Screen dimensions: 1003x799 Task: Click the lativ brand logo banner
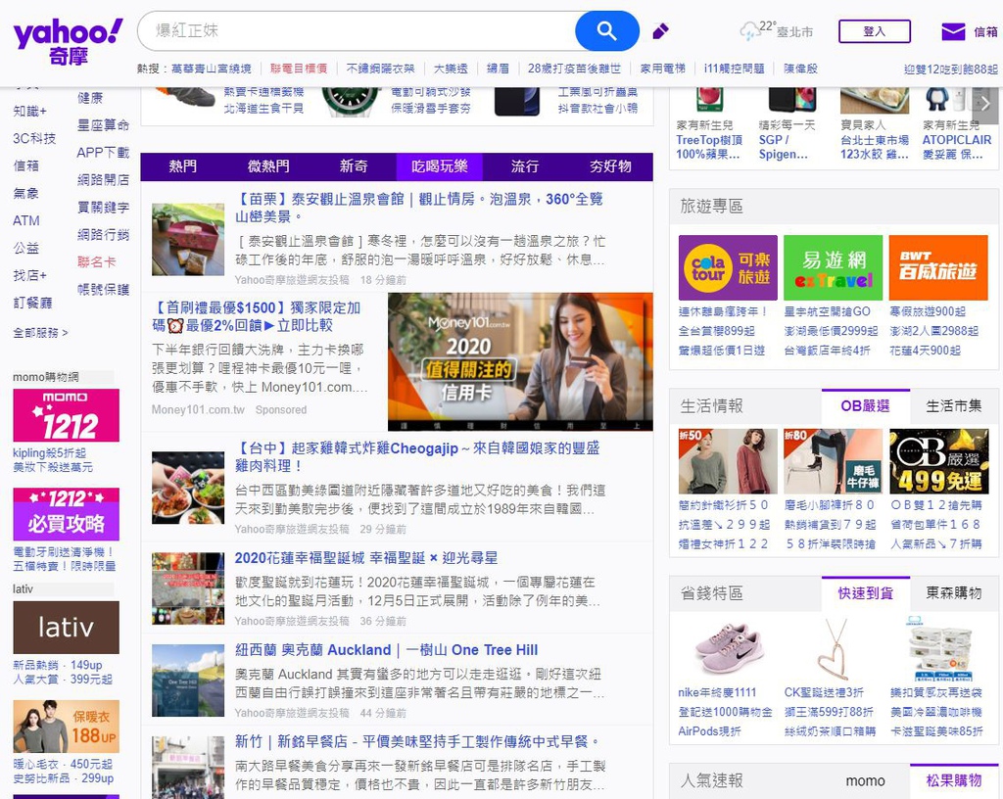point(66,627)
